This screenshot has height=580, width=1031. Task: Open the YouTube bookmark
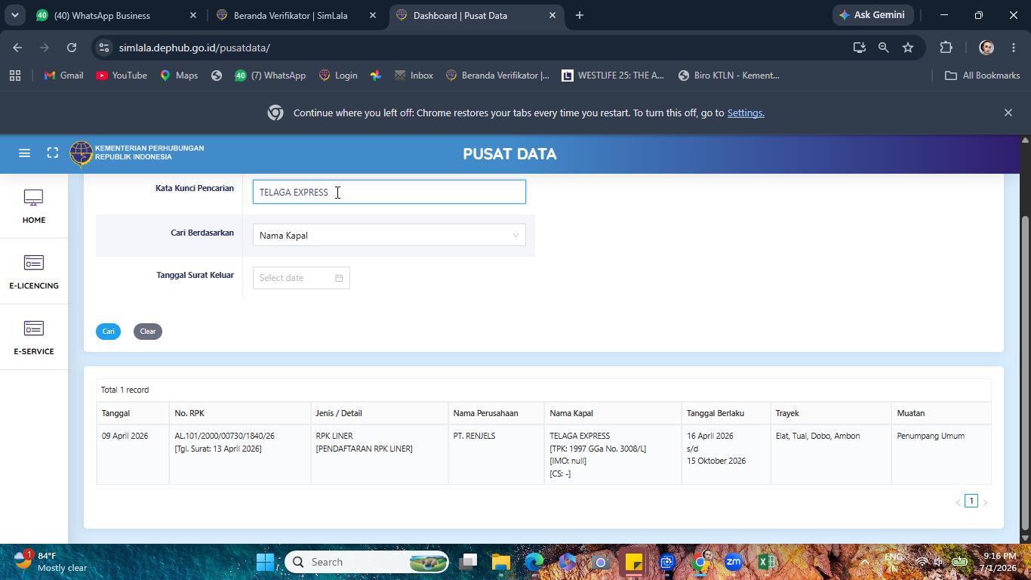coord(122,76)
